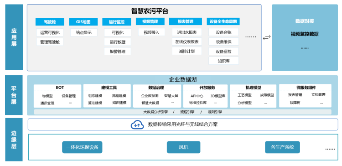Select 标准控件库 in 开放服务
This screenshot has height=166, width=342.
(x=198, y=103)
